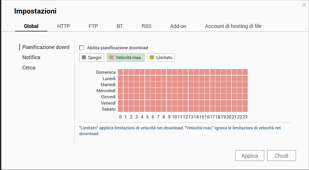Select the Velocità max. schedule mode
Image resolution: width=309 pixels, height=170 pixels.
pyautogui.click(x=126, y=58)
